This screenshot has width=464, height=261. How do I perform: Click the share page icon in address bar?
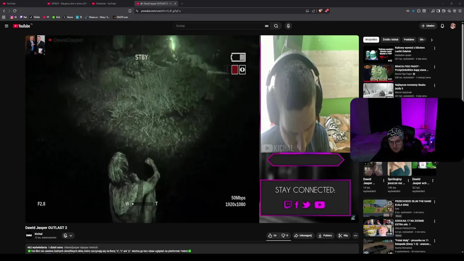(x=314, y=11)
